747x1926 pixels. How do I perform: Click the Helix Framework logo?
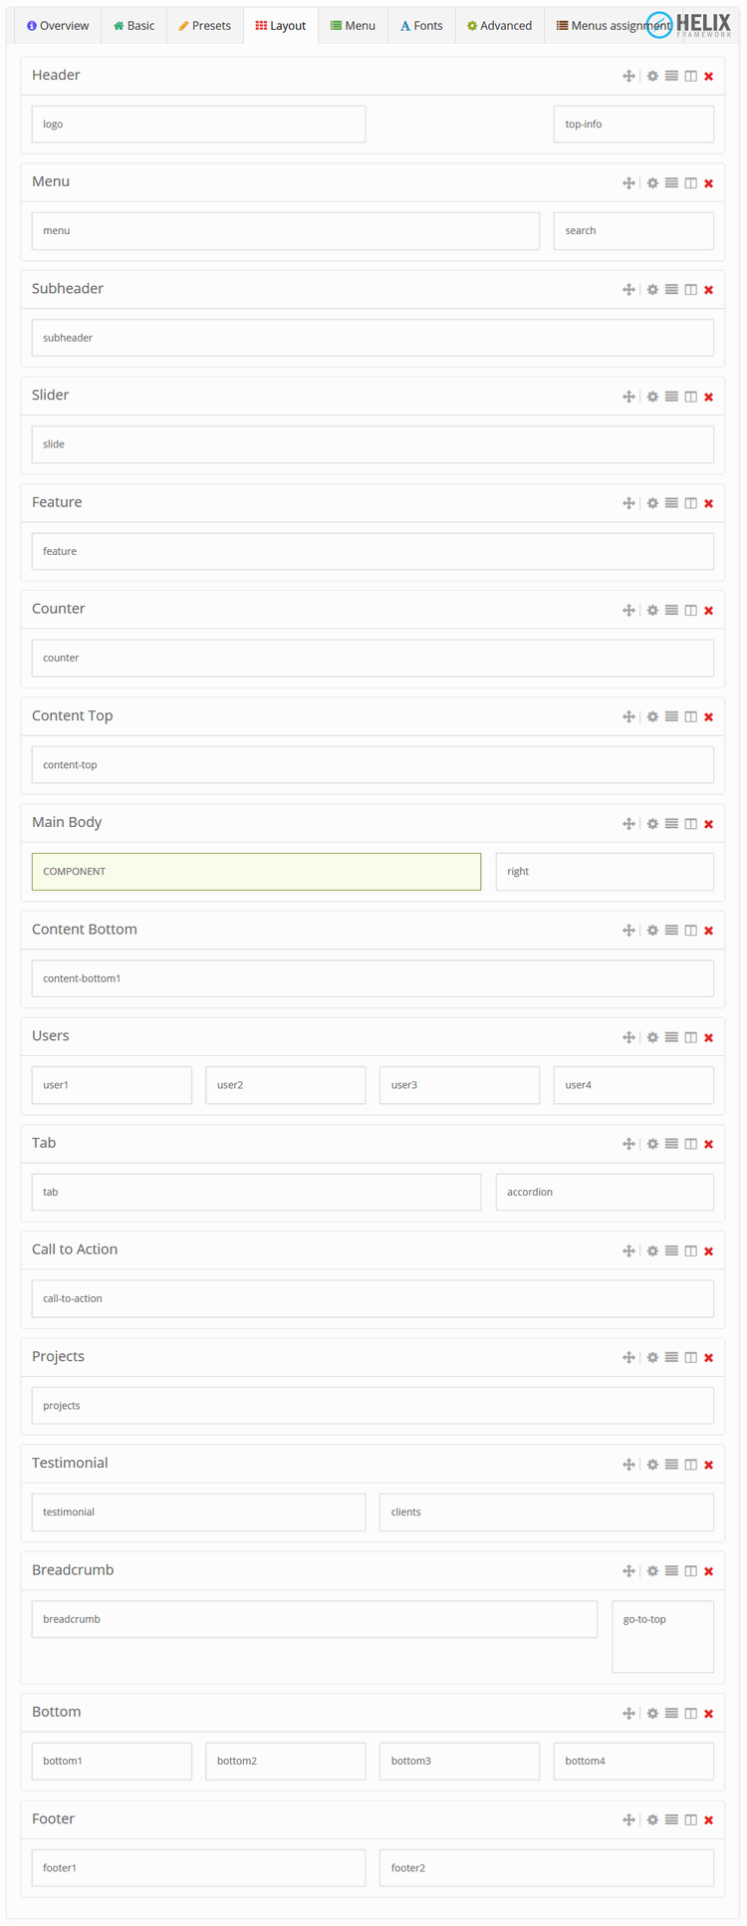point(688,25)
